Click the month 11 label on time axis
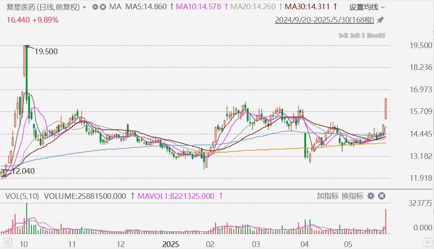This screenshot has height=249, width=434. (x=72, y=244)
